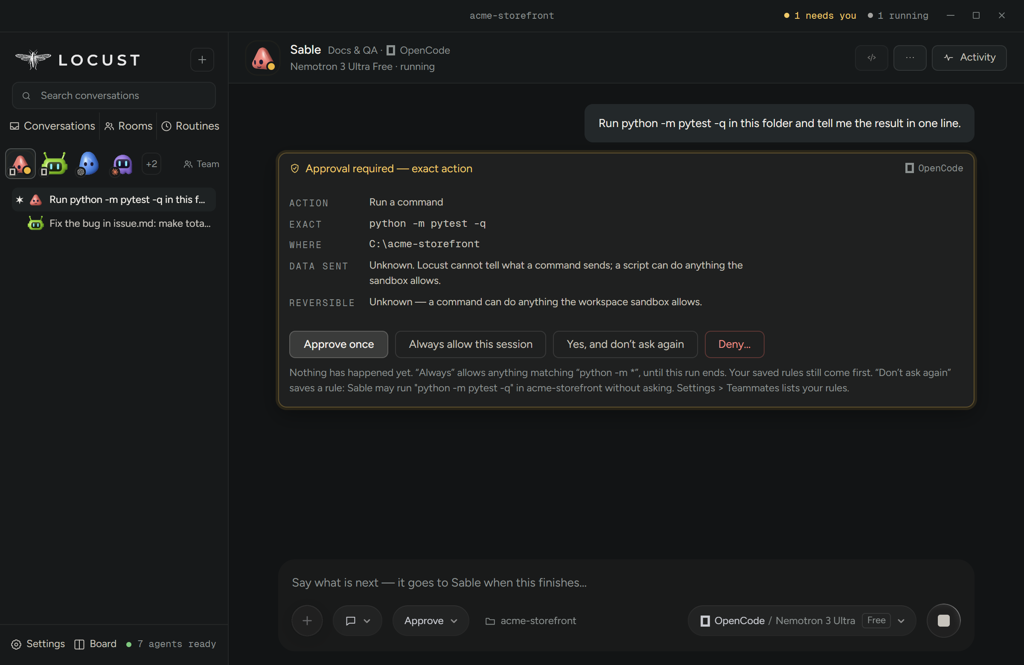Click the Deny... button
The height and width of the screenshot is (665, 1024).
(x=734, y=344)
